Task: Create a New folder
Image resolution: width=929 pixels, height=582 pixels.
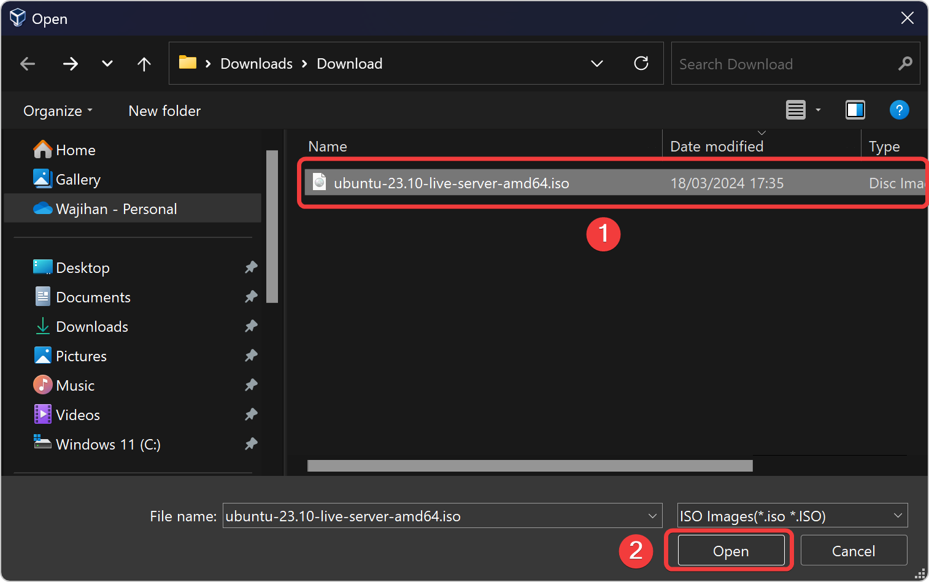Action: click(164, 111)
